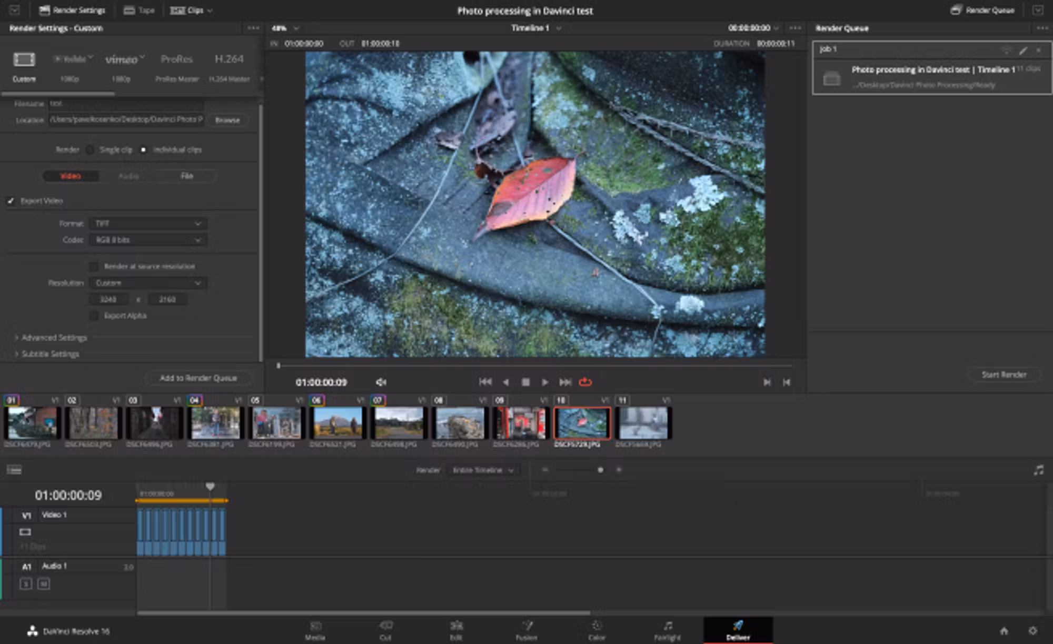Expand the Subtitle Settings section
This screenshot has height=644, width=1053.
[x=47, y=354]
